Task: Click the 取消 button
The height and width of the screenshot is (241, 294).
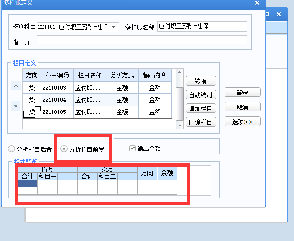Action: 242,107
